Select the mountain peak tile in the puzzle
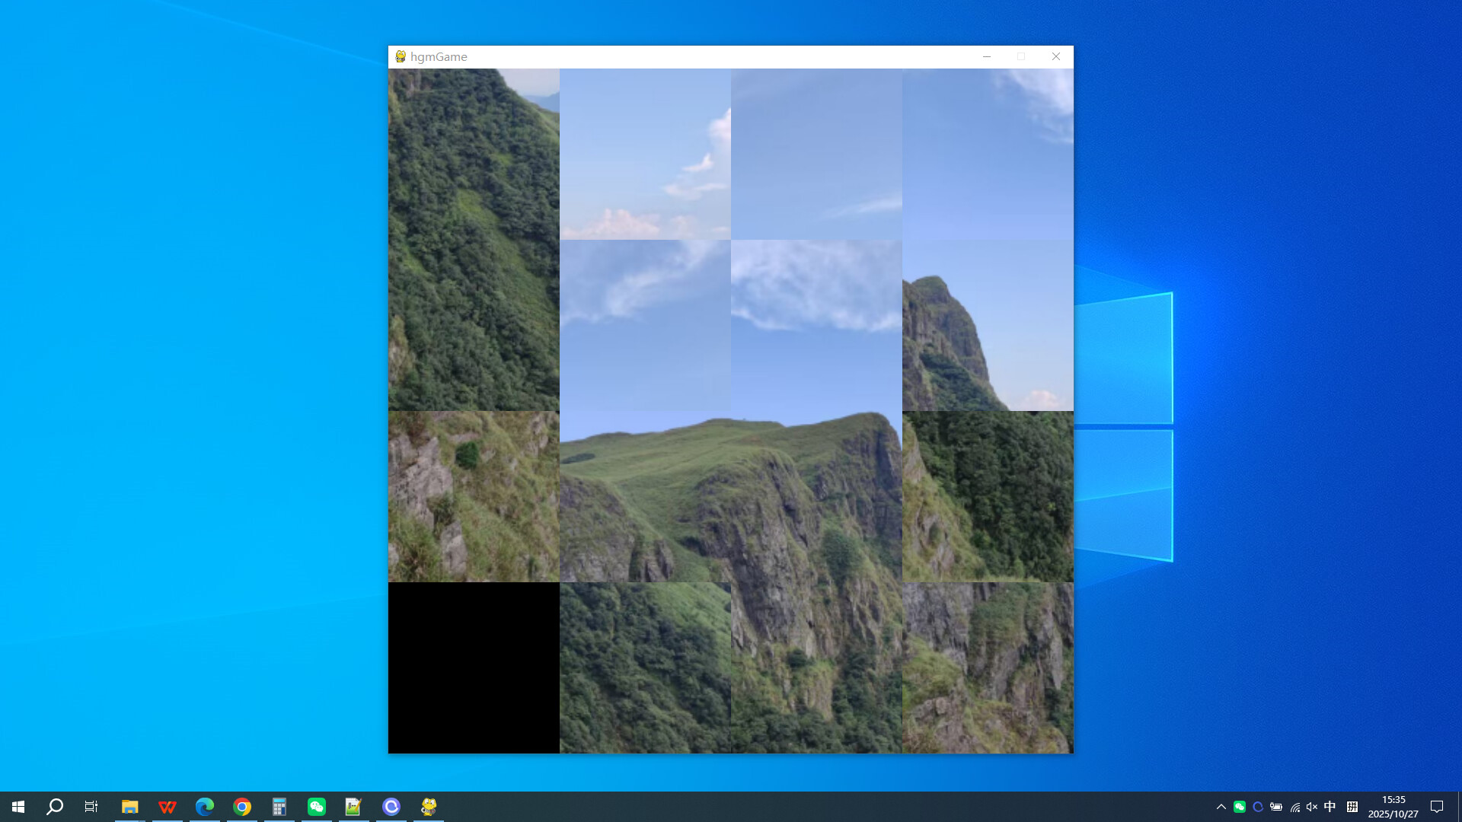Image resolution: width=1462 pixels, height=822 pixels. pos(987,325)
